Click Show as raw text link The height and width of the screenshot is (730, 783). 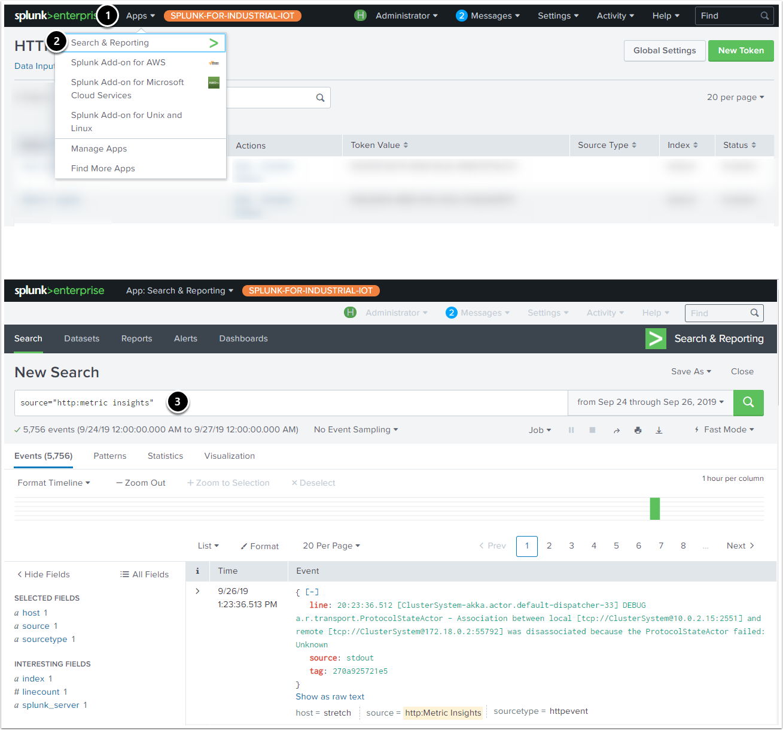330,696
